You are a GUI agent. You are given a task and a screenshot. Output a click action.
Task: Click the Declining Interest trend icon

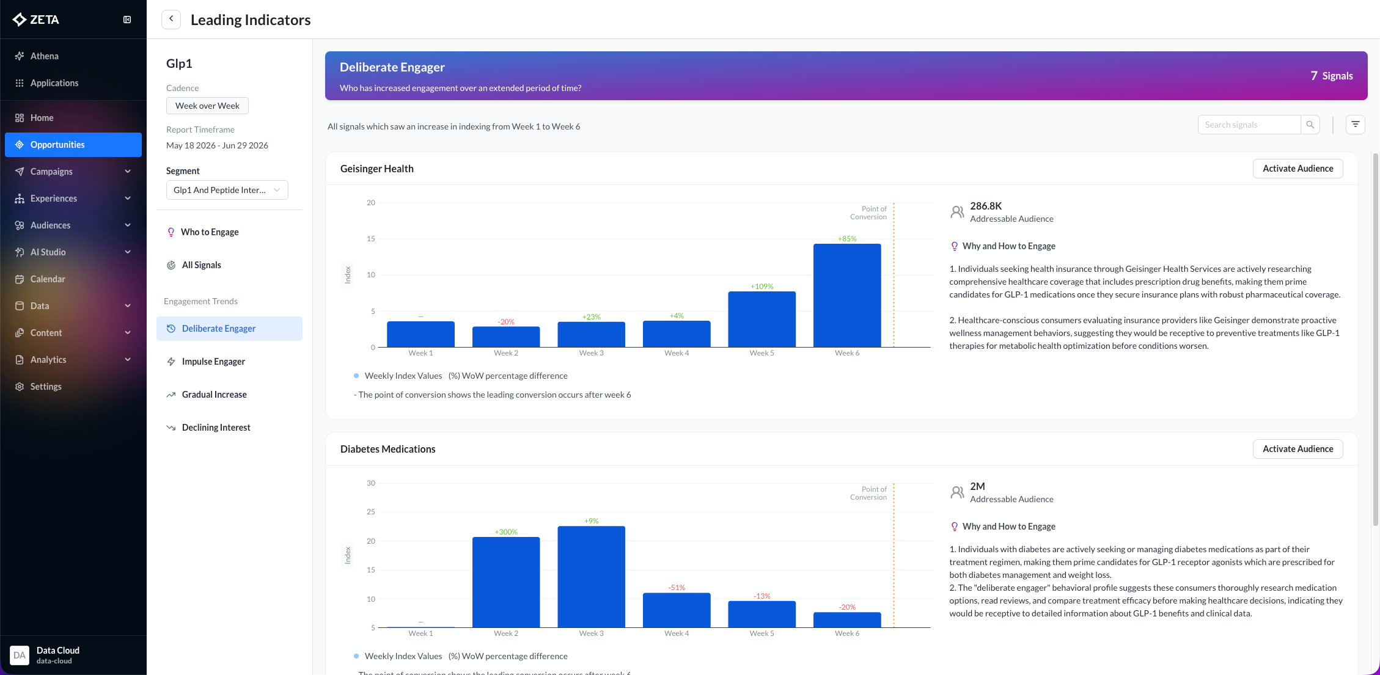pos(171,428)
